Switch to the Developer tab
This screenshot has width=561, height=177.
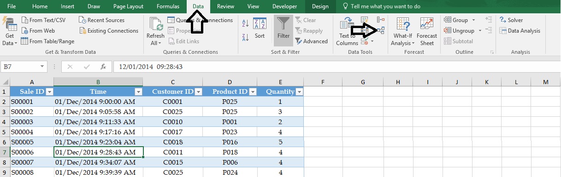point(284,6)
